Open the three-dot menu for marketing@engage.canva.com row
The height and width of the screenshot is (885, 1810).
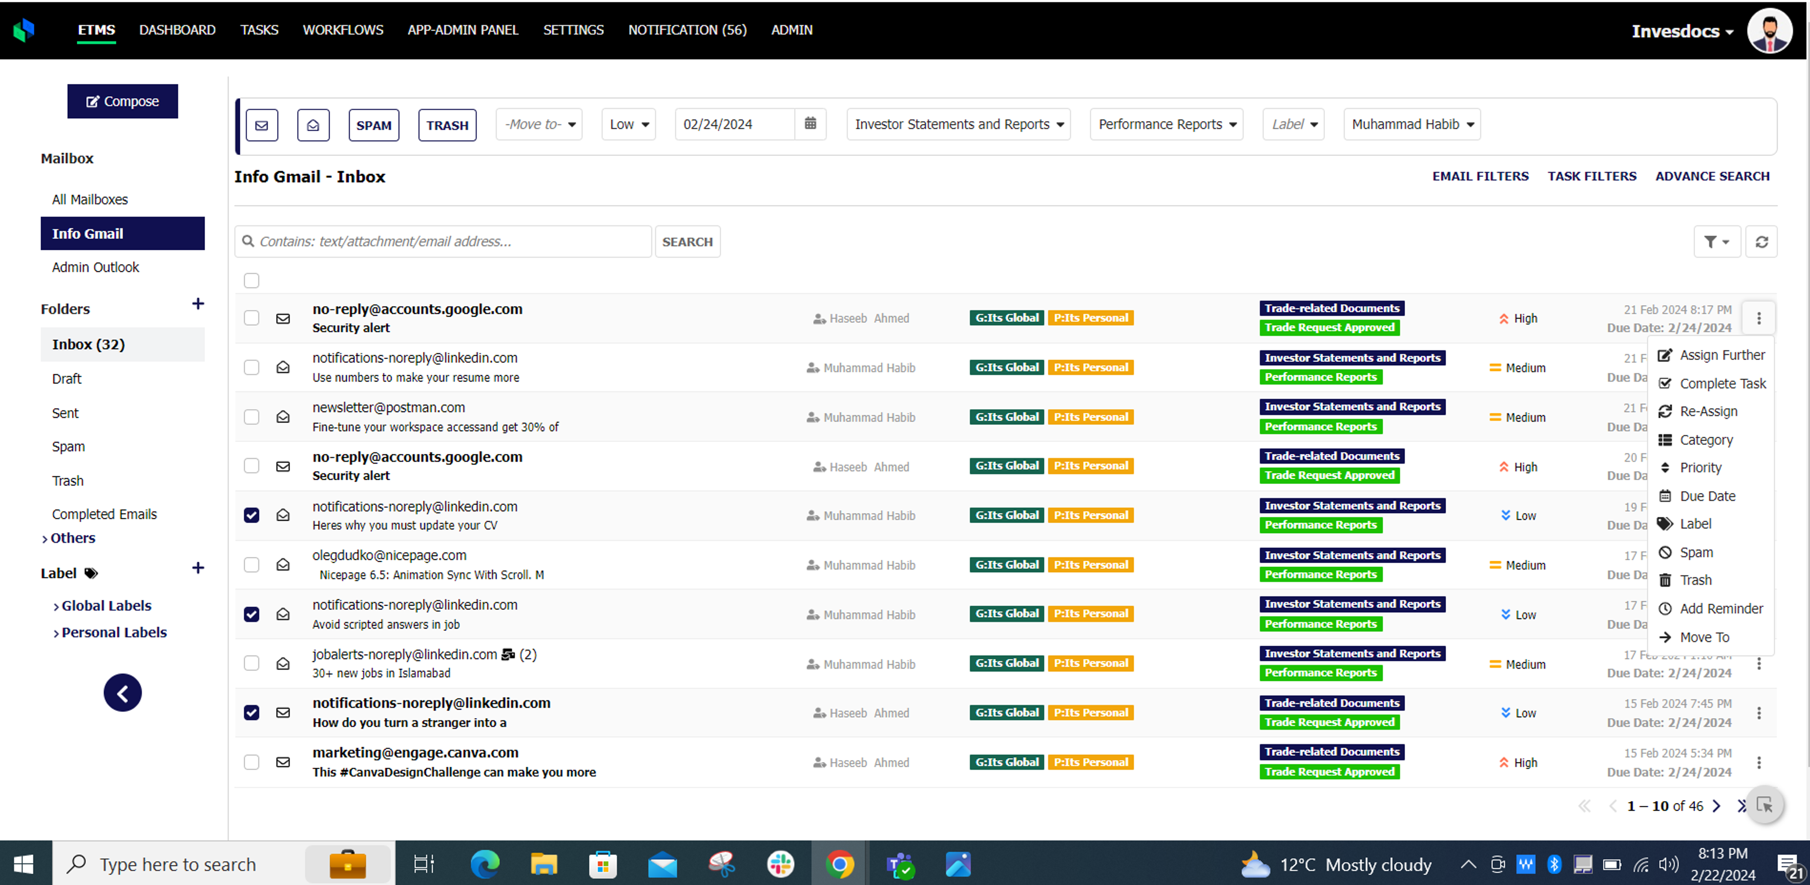[x=1758, y=762]
